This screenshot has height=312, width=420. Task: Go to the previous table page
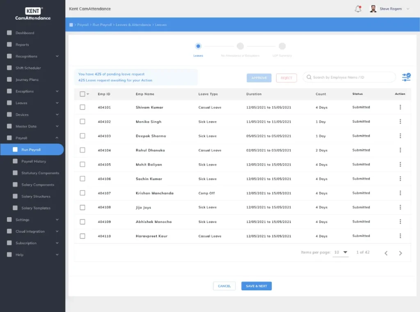pos(386,253)
